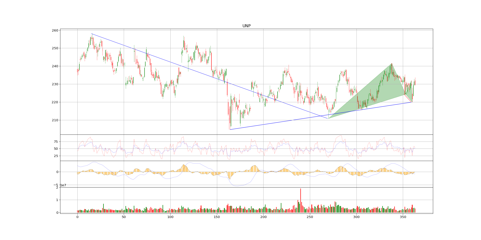Screen dimensions: 481x240
Task: Select the 240 price axis label
Action: [55, 66]
